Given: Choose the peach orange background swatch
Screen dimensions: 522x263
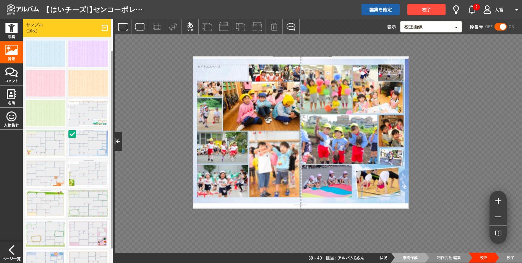Looking at the screenshot, I should click(x=88, y=83).
